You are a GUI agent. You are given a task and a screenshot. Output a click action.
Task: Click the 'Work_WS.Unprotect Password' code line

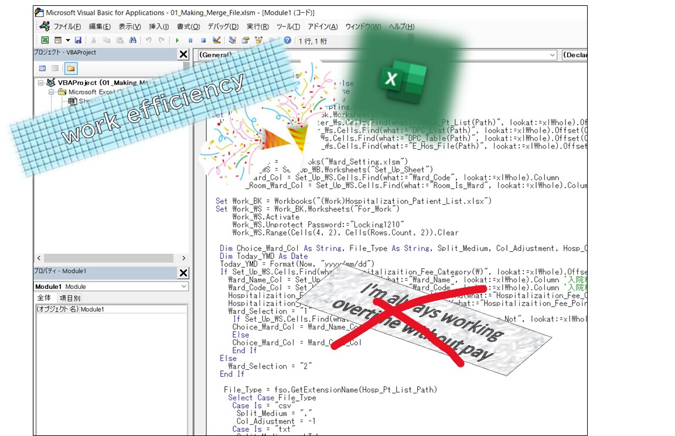[x=318, y=224]
